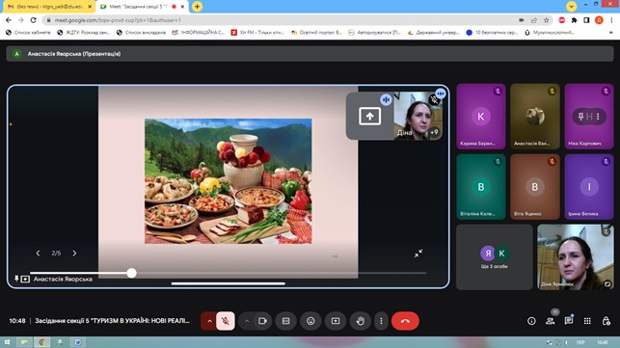Go to previous presentation slide

38,254
